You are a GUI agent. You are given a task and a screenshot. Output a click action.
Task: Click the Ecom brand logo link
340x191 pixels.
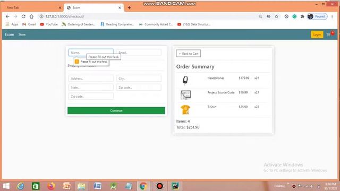(10, 34)
